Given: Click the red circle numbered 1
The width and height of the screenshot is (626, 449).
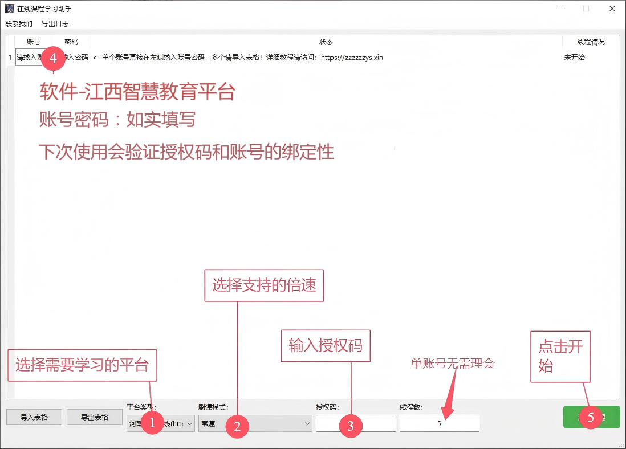Looking at the screenshot, I should coord(152,423).
